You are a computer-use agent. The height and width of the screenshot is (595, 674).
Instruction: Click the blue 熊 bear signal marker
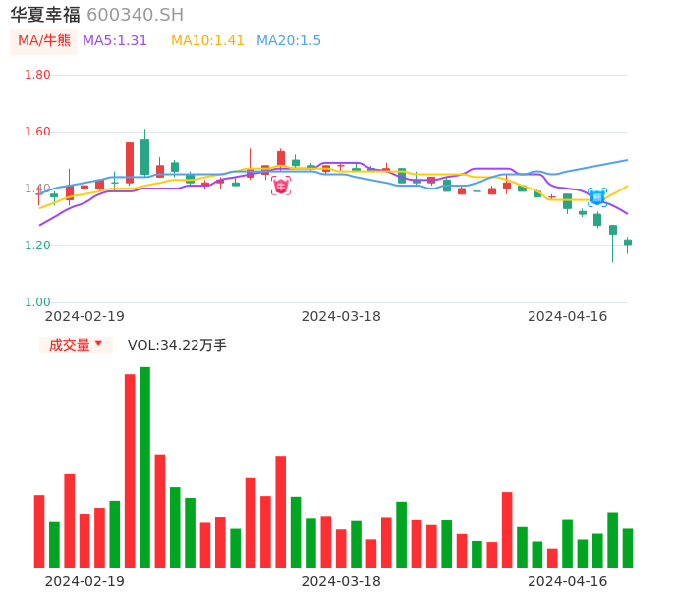[597, 196]
